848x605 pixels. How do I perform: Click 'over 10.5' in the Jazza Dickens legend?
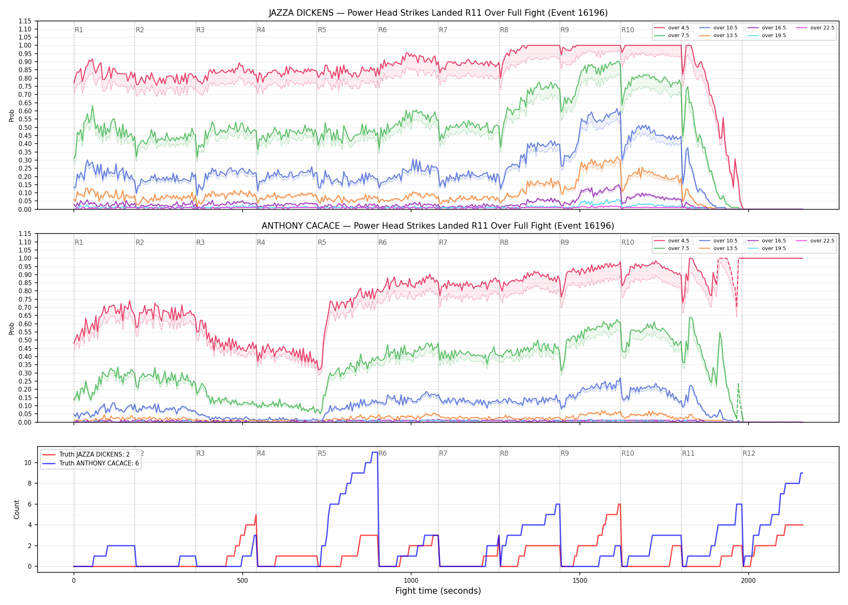click(725, 28)
